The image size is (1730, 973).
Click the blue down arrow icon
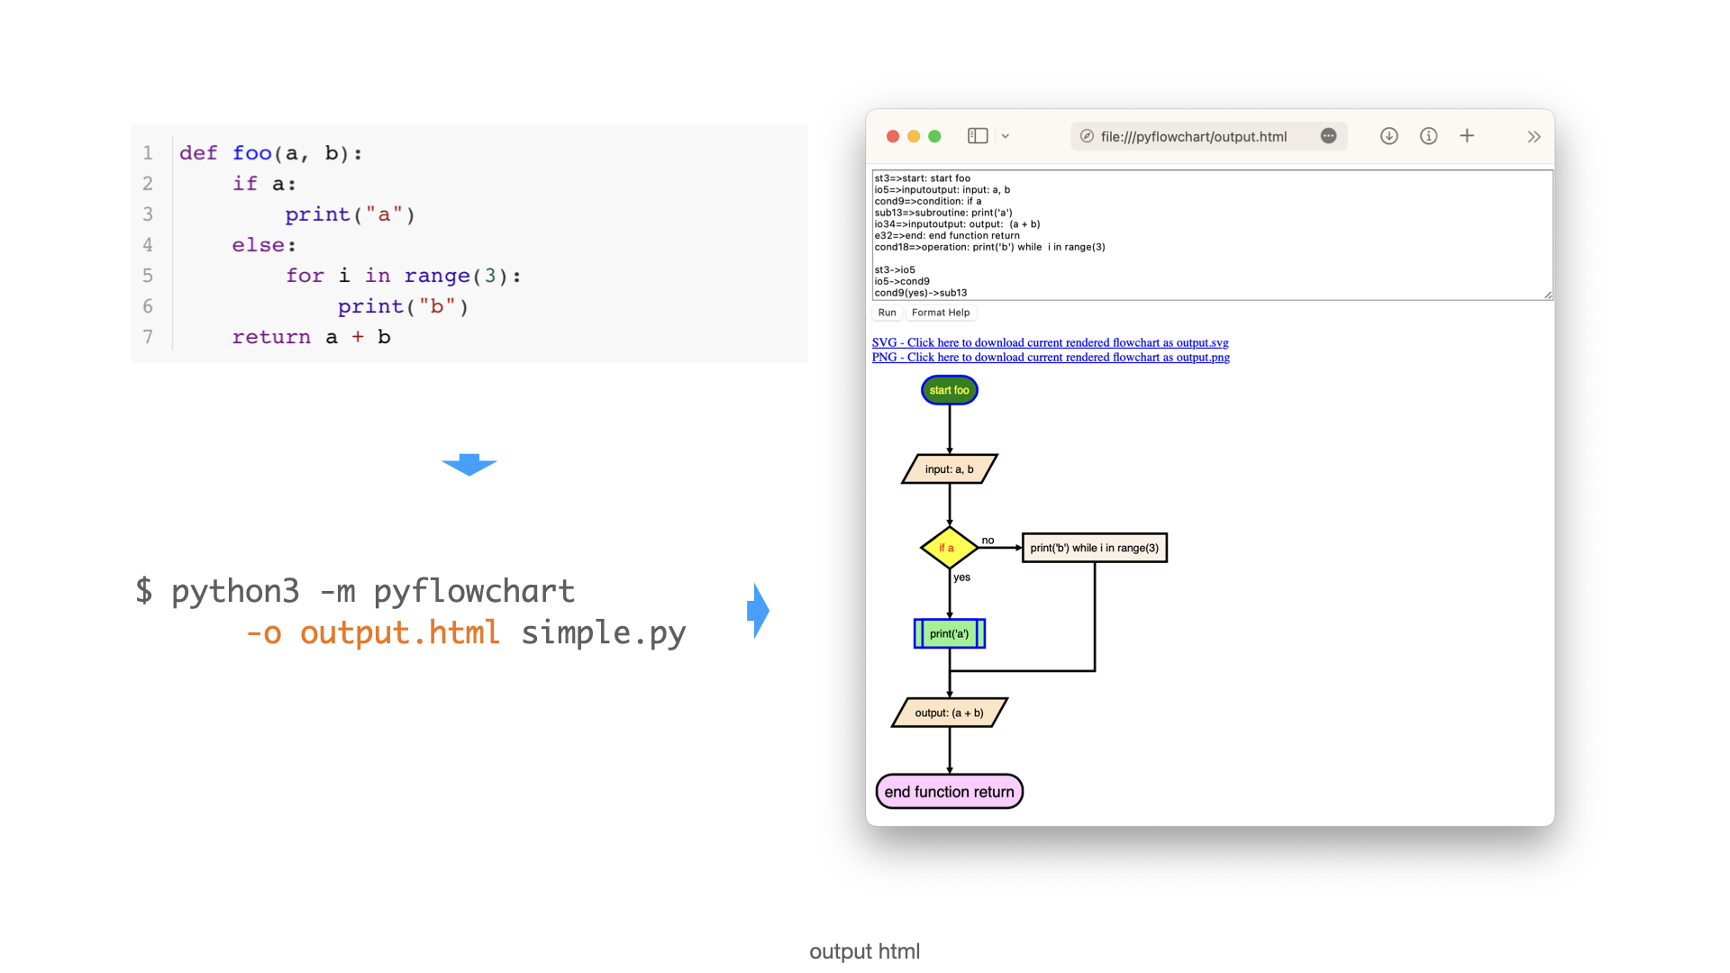469,464
